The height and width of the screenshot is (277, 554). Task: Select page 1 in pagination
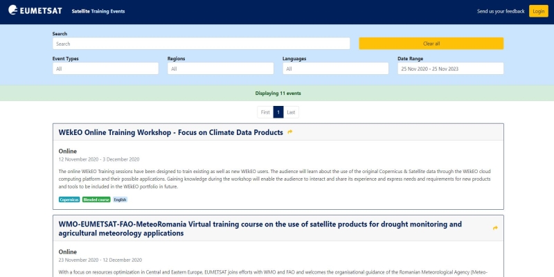point(278,112)
